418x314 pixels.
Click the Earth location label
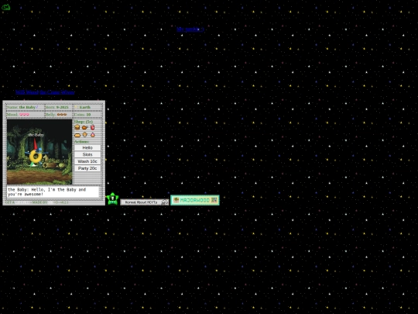coord(85,107)
